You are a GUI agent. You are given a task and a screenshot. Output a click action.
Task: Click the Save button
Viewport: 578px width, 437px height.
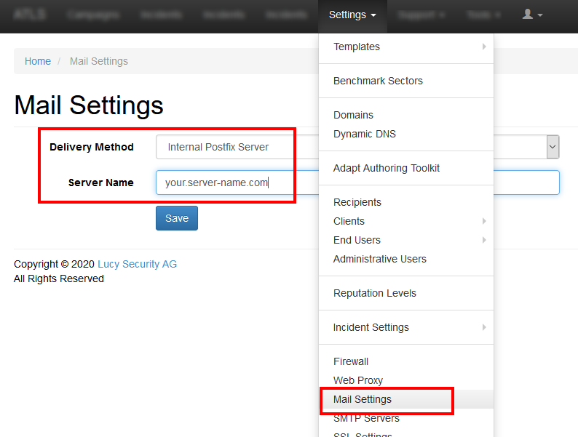[x=177, y=218]
